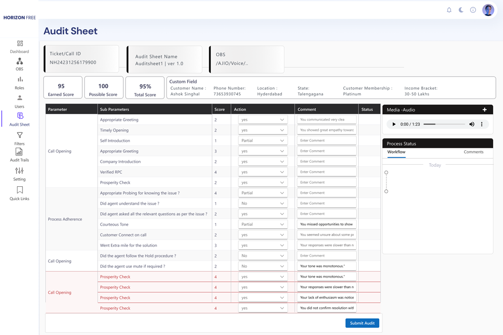Open OBS from sidebar
Viewport: 503px width, 335px height.
[20, 64]
